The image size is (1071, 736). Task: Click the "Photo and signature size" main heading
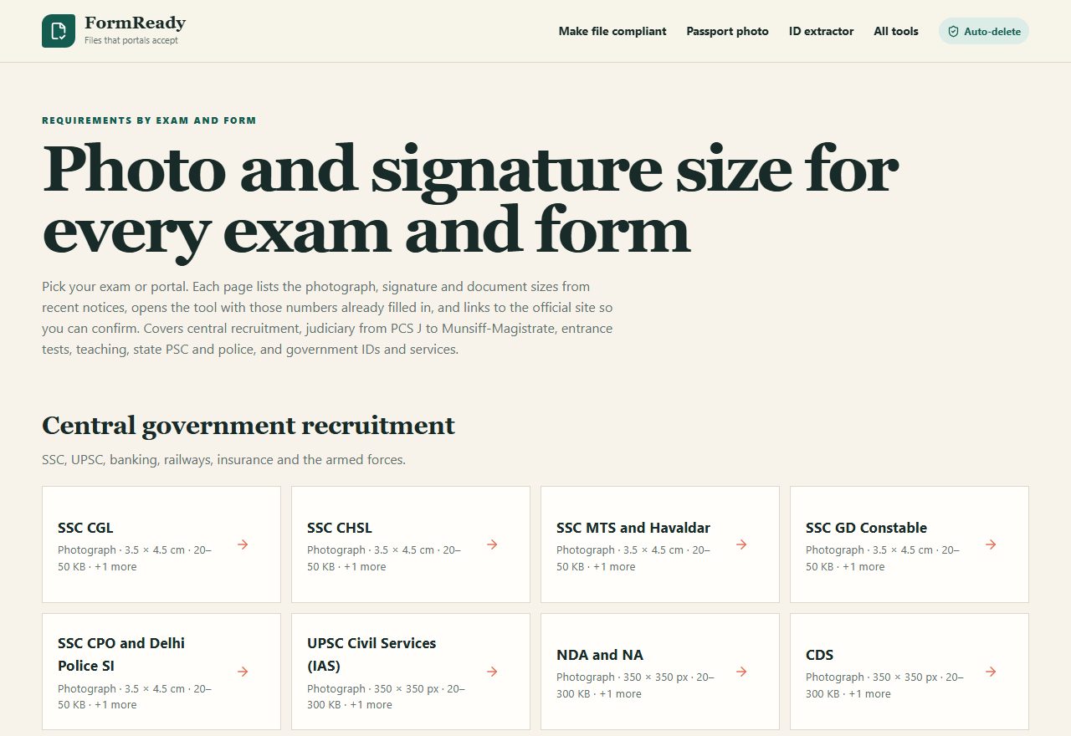pos(470,199)
